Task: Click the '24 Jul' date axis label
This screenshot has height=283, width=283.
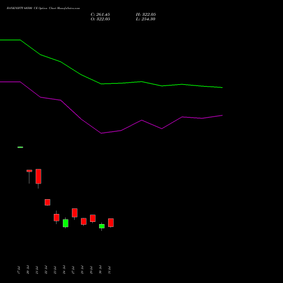Action: [64, 270]
